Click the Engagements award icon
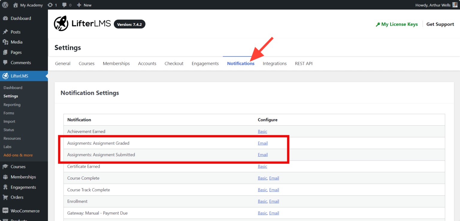The image size is (460, 221). coord(5,187)
